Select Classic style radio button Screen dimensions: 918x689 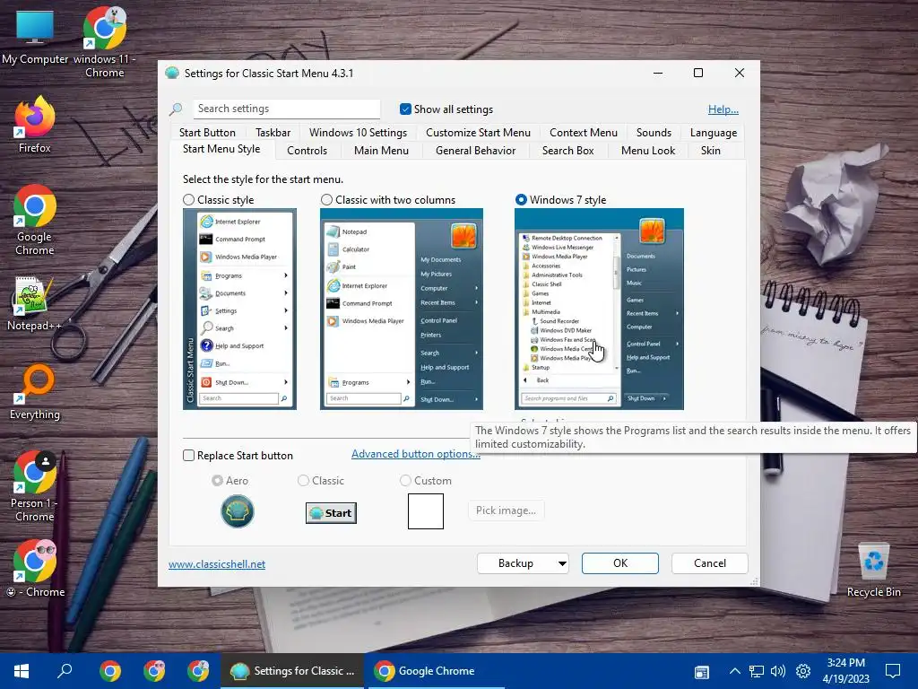click(188, 200)
